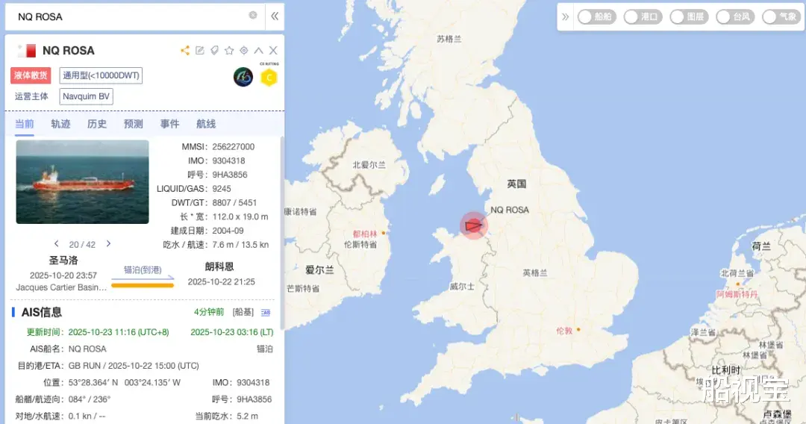Viewport: 806px width, 424px height.
Task: Toggle the 图层 switch
Action: tap(689, 17)
